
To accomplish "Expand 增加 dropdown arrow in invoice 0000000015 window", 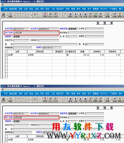I will click(14, 100).
